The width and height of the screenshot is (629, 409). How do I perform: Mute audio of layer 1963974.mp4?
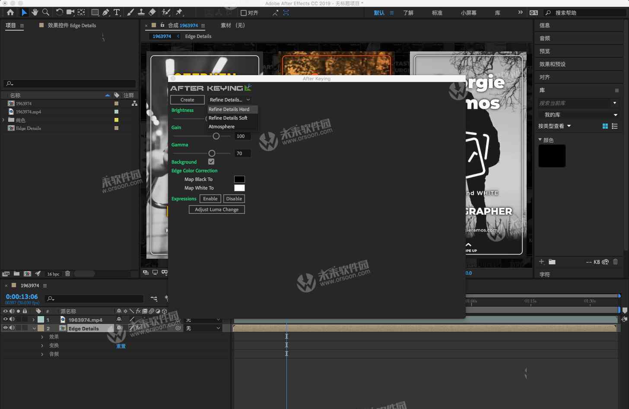point(12,320)
